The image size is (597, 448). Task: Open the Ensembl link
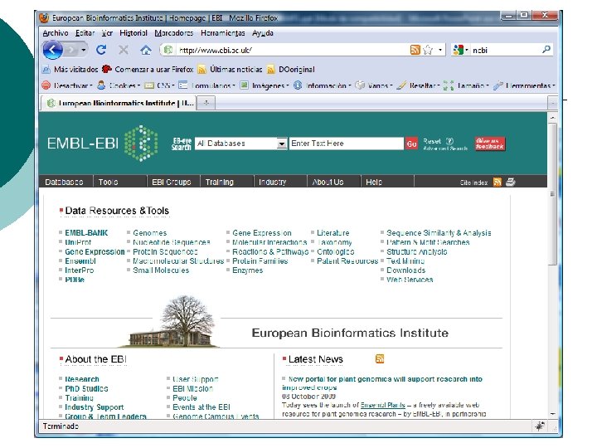80,261
